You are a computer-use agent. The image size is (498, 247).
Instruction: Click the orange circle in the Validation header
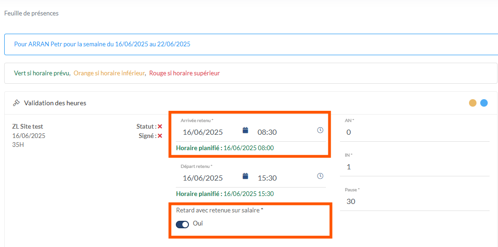coord(473,103)
